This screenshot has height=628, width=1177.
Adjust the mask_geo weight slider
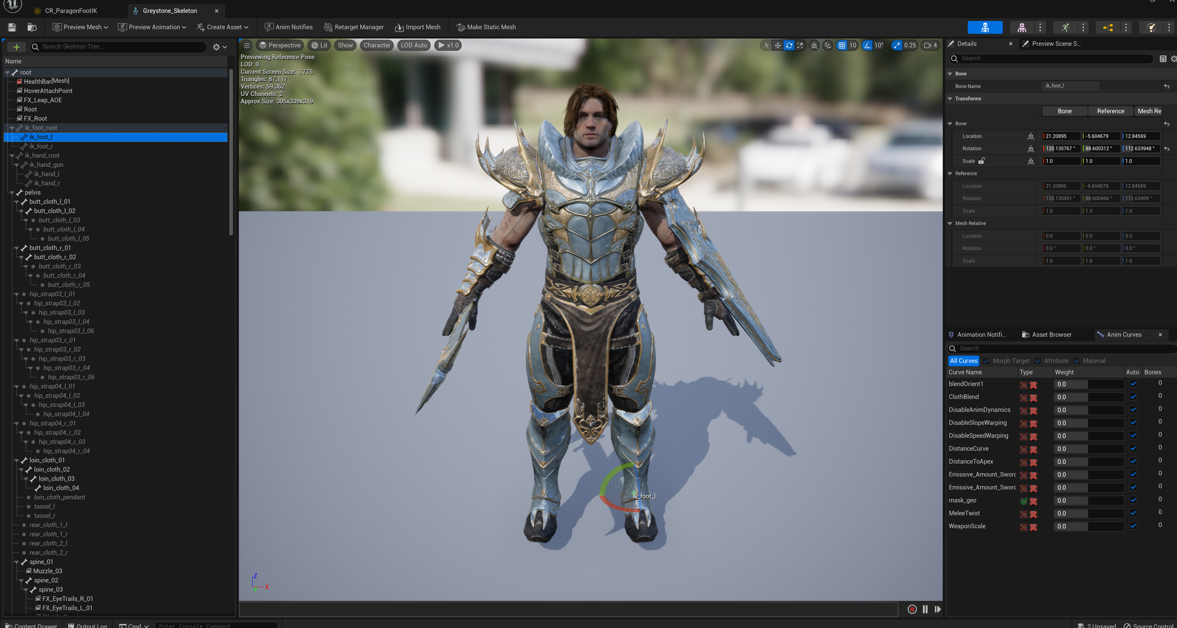tap(1089, 501)
